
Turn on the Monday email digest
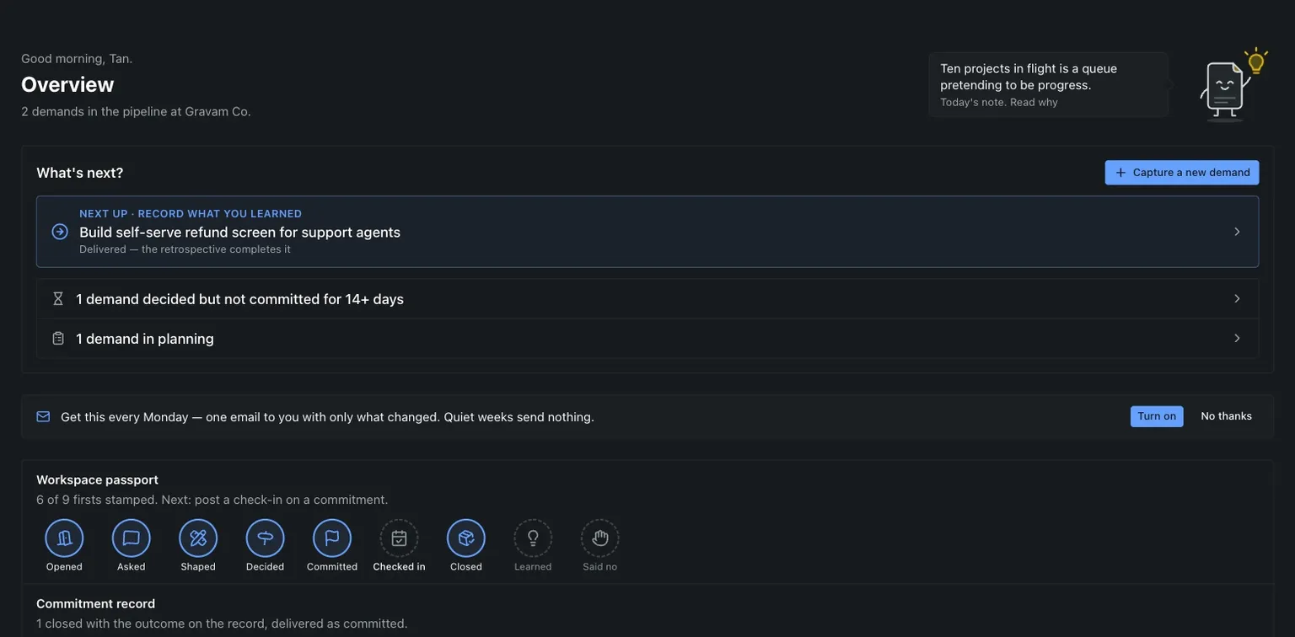1157,416
